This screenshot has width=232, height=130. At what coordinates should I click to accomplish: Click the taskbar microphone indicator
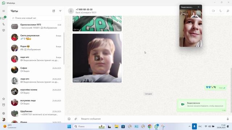tap(194, 126)
